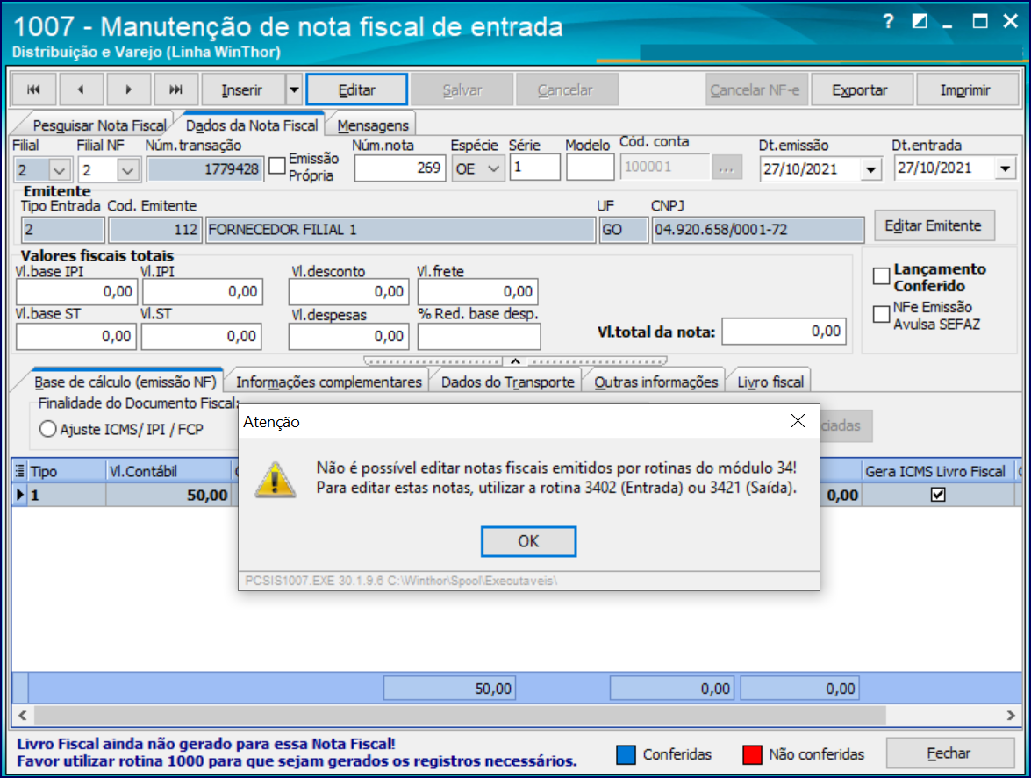This screenshot has height=778, width=1031.
Task: Click the Exportar button
Action: pos(860,89)
